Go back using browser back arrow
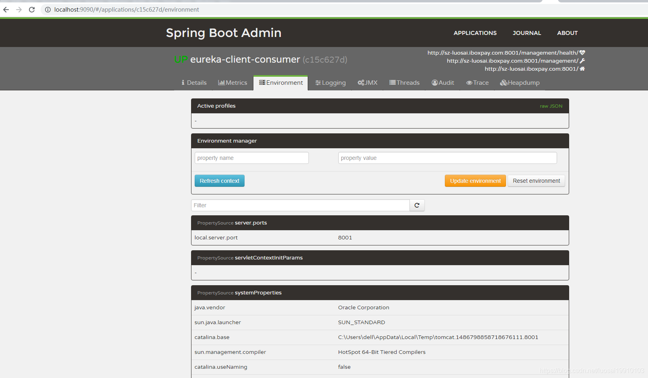Image resolution: width=648 pixels, height=378 pixels. point(6,10)
